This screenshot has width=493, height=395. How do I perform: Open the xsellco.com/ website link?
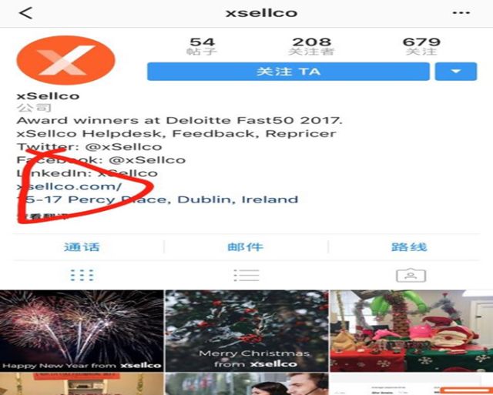[x=69, y=186]
